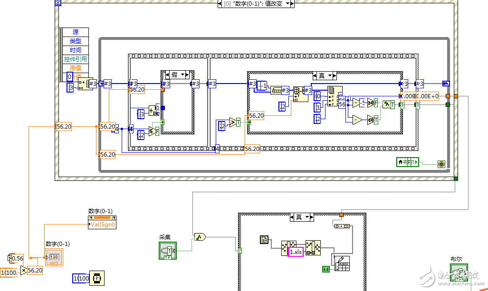Go to next event case with right arrow
Screen dimensions: 488x291
292,3
